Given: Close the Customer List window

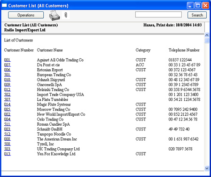Looking at the screenshot, I should pos(205,6).
